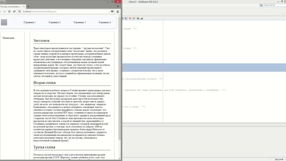Click the browser forward arrow
This screenshot has height=161, width=286.
[x=4, y=12]
